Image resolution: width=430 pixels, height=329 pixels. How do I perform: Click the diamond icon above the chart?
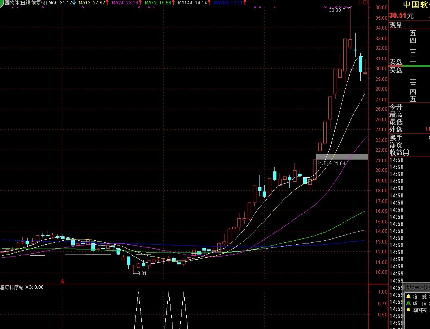360,2
